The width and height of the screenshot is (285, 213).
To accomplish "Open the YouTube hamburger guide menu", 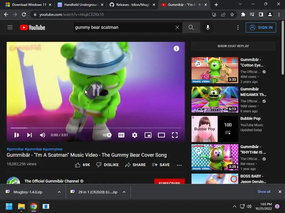I will click(x=10, y=27).
